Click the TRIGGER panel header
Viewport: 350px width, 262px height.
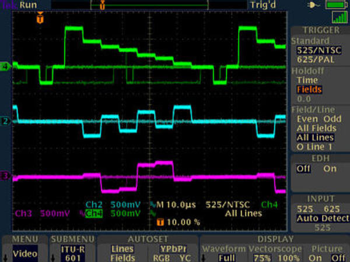coord(321,30)
